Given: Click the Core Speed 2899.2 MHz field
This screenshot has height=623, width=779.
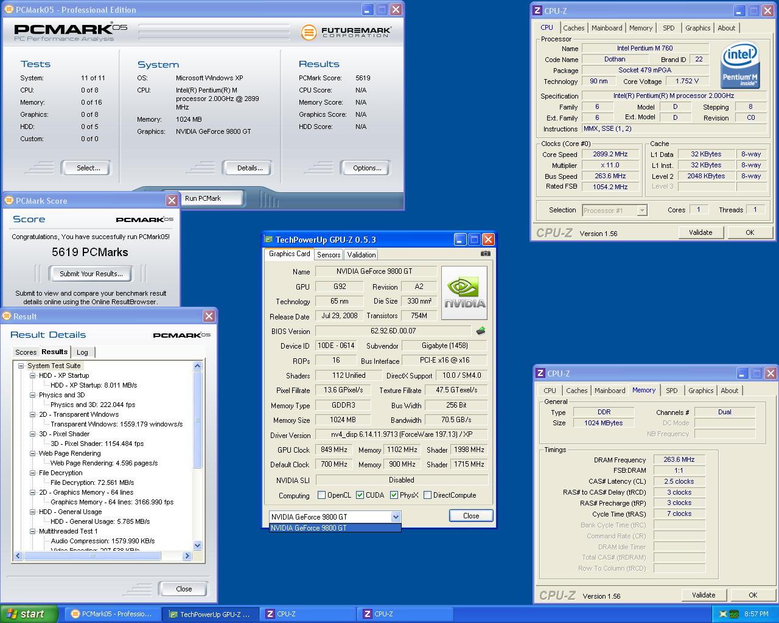Looking at the screenshot, I should (610, 155).
